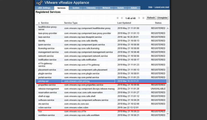Select the iaas-proxy-provider service row
The width and height of the screenshot is (207, 120).
pyautogui.click(x=101, y=33)
